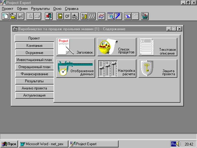Click the Ru keyboard language indicator

(174, 144)
